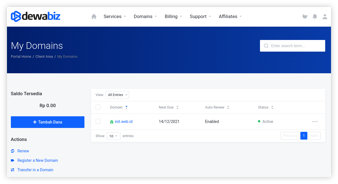
Task: Check the init.web.id row checkbox
Action: point(98,121)
